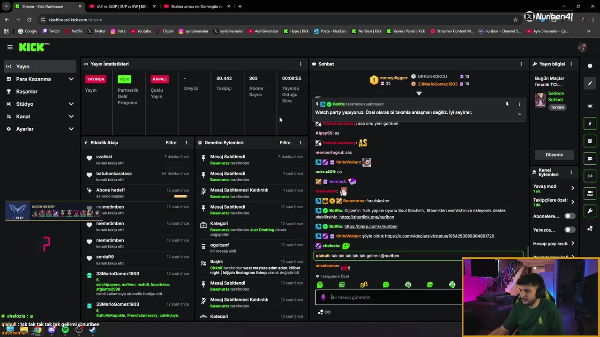Select Yayın in the sidebar
Viewport: 600px width, 337px height.
click(40, 66)
